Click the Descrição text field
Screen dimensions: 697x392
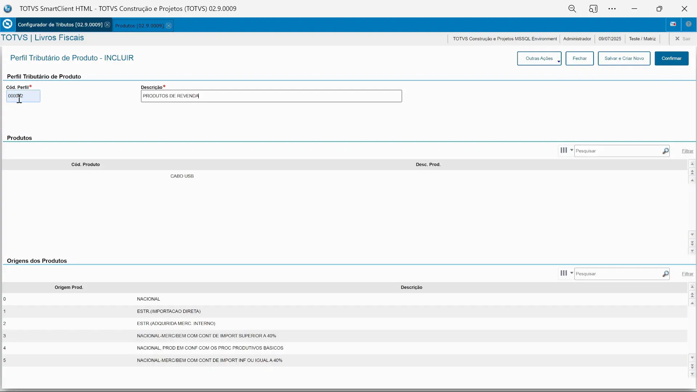click(271, 96)
